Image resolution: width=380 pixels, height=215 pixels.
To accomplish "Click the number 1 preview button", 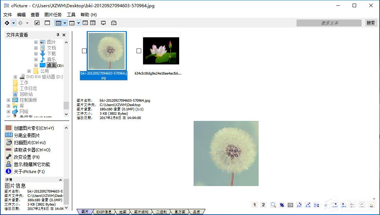I will tap(254, 205).
